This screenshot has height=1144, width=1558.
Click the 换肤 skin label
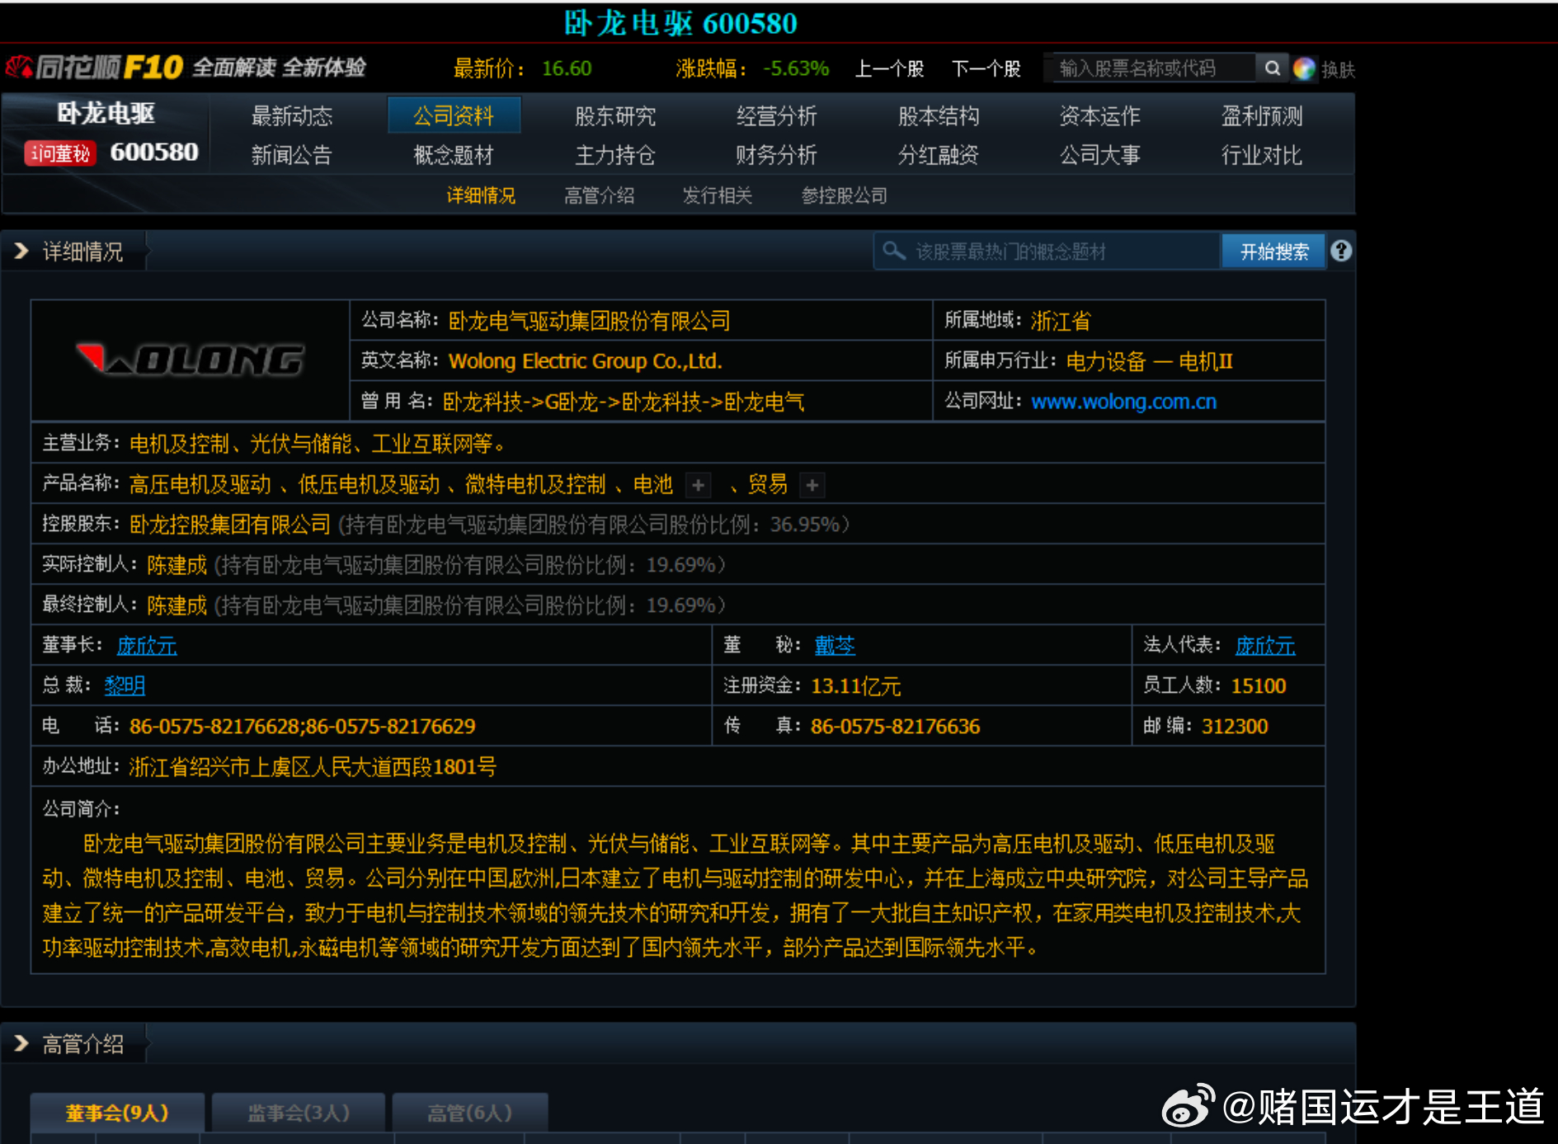click(1338, 70)
